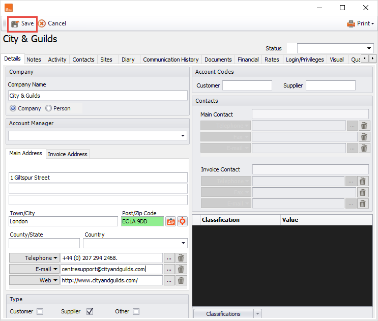The height and width of the screenshot is (321, 378).
Task: Delete Invoice Contact fax with trash icon
Action: pyautogui.click(x=363, y=192)
